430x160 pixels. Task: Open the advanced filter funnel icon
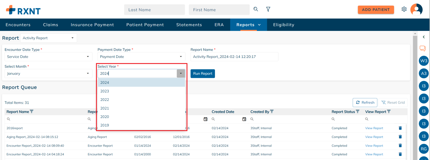[x=268, y=9]
